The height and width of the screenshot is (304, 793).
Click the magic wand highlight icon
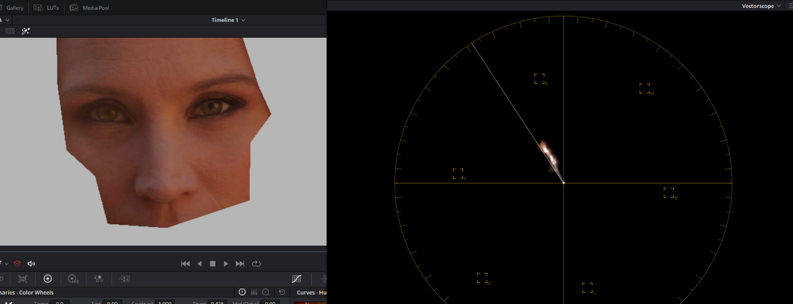26,31
